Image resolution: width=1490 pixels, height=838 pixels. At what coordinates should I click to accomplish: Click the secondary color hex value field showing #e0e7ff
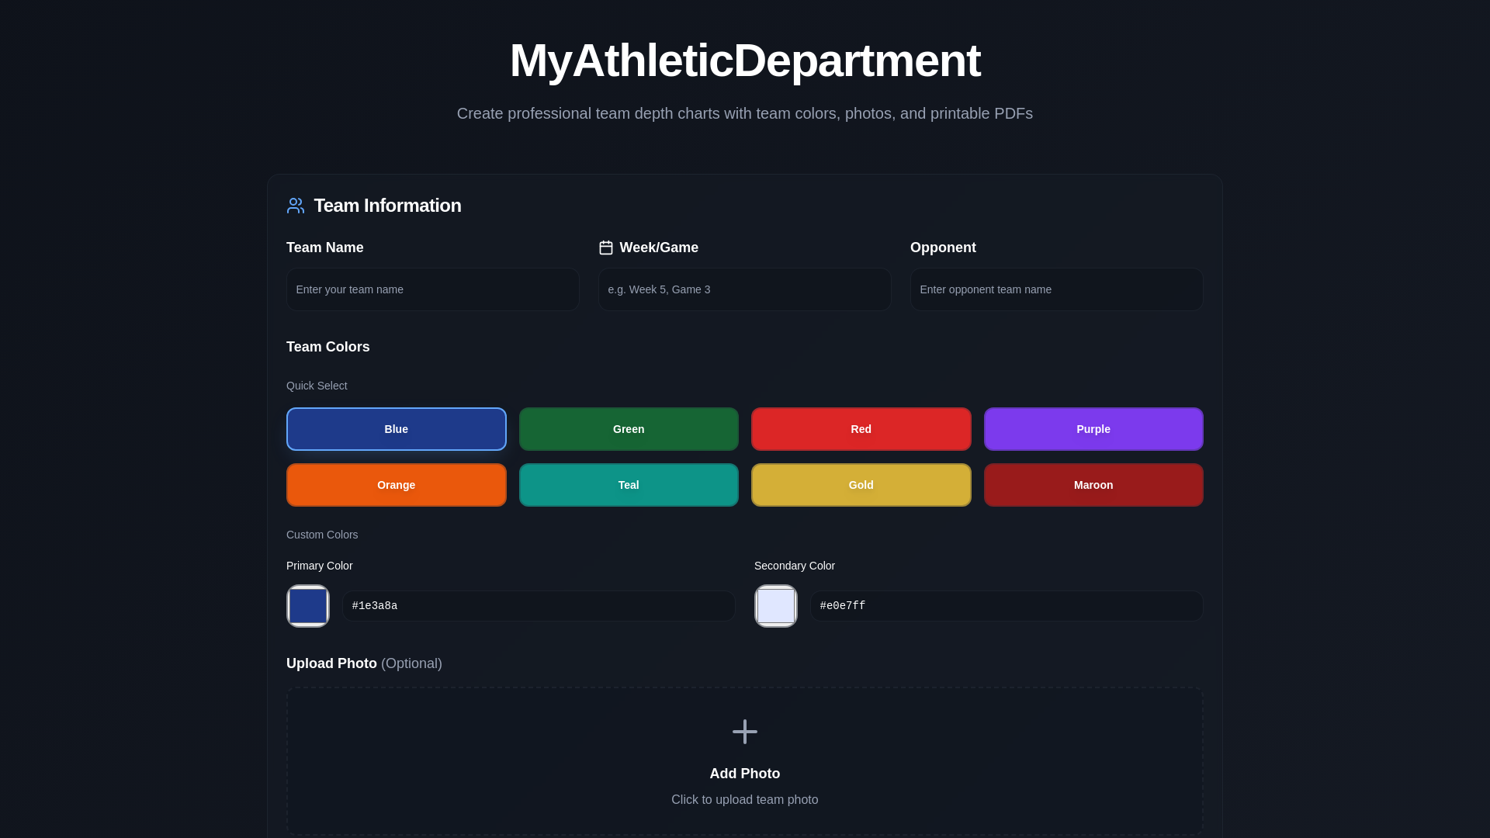coord(1005,605)
